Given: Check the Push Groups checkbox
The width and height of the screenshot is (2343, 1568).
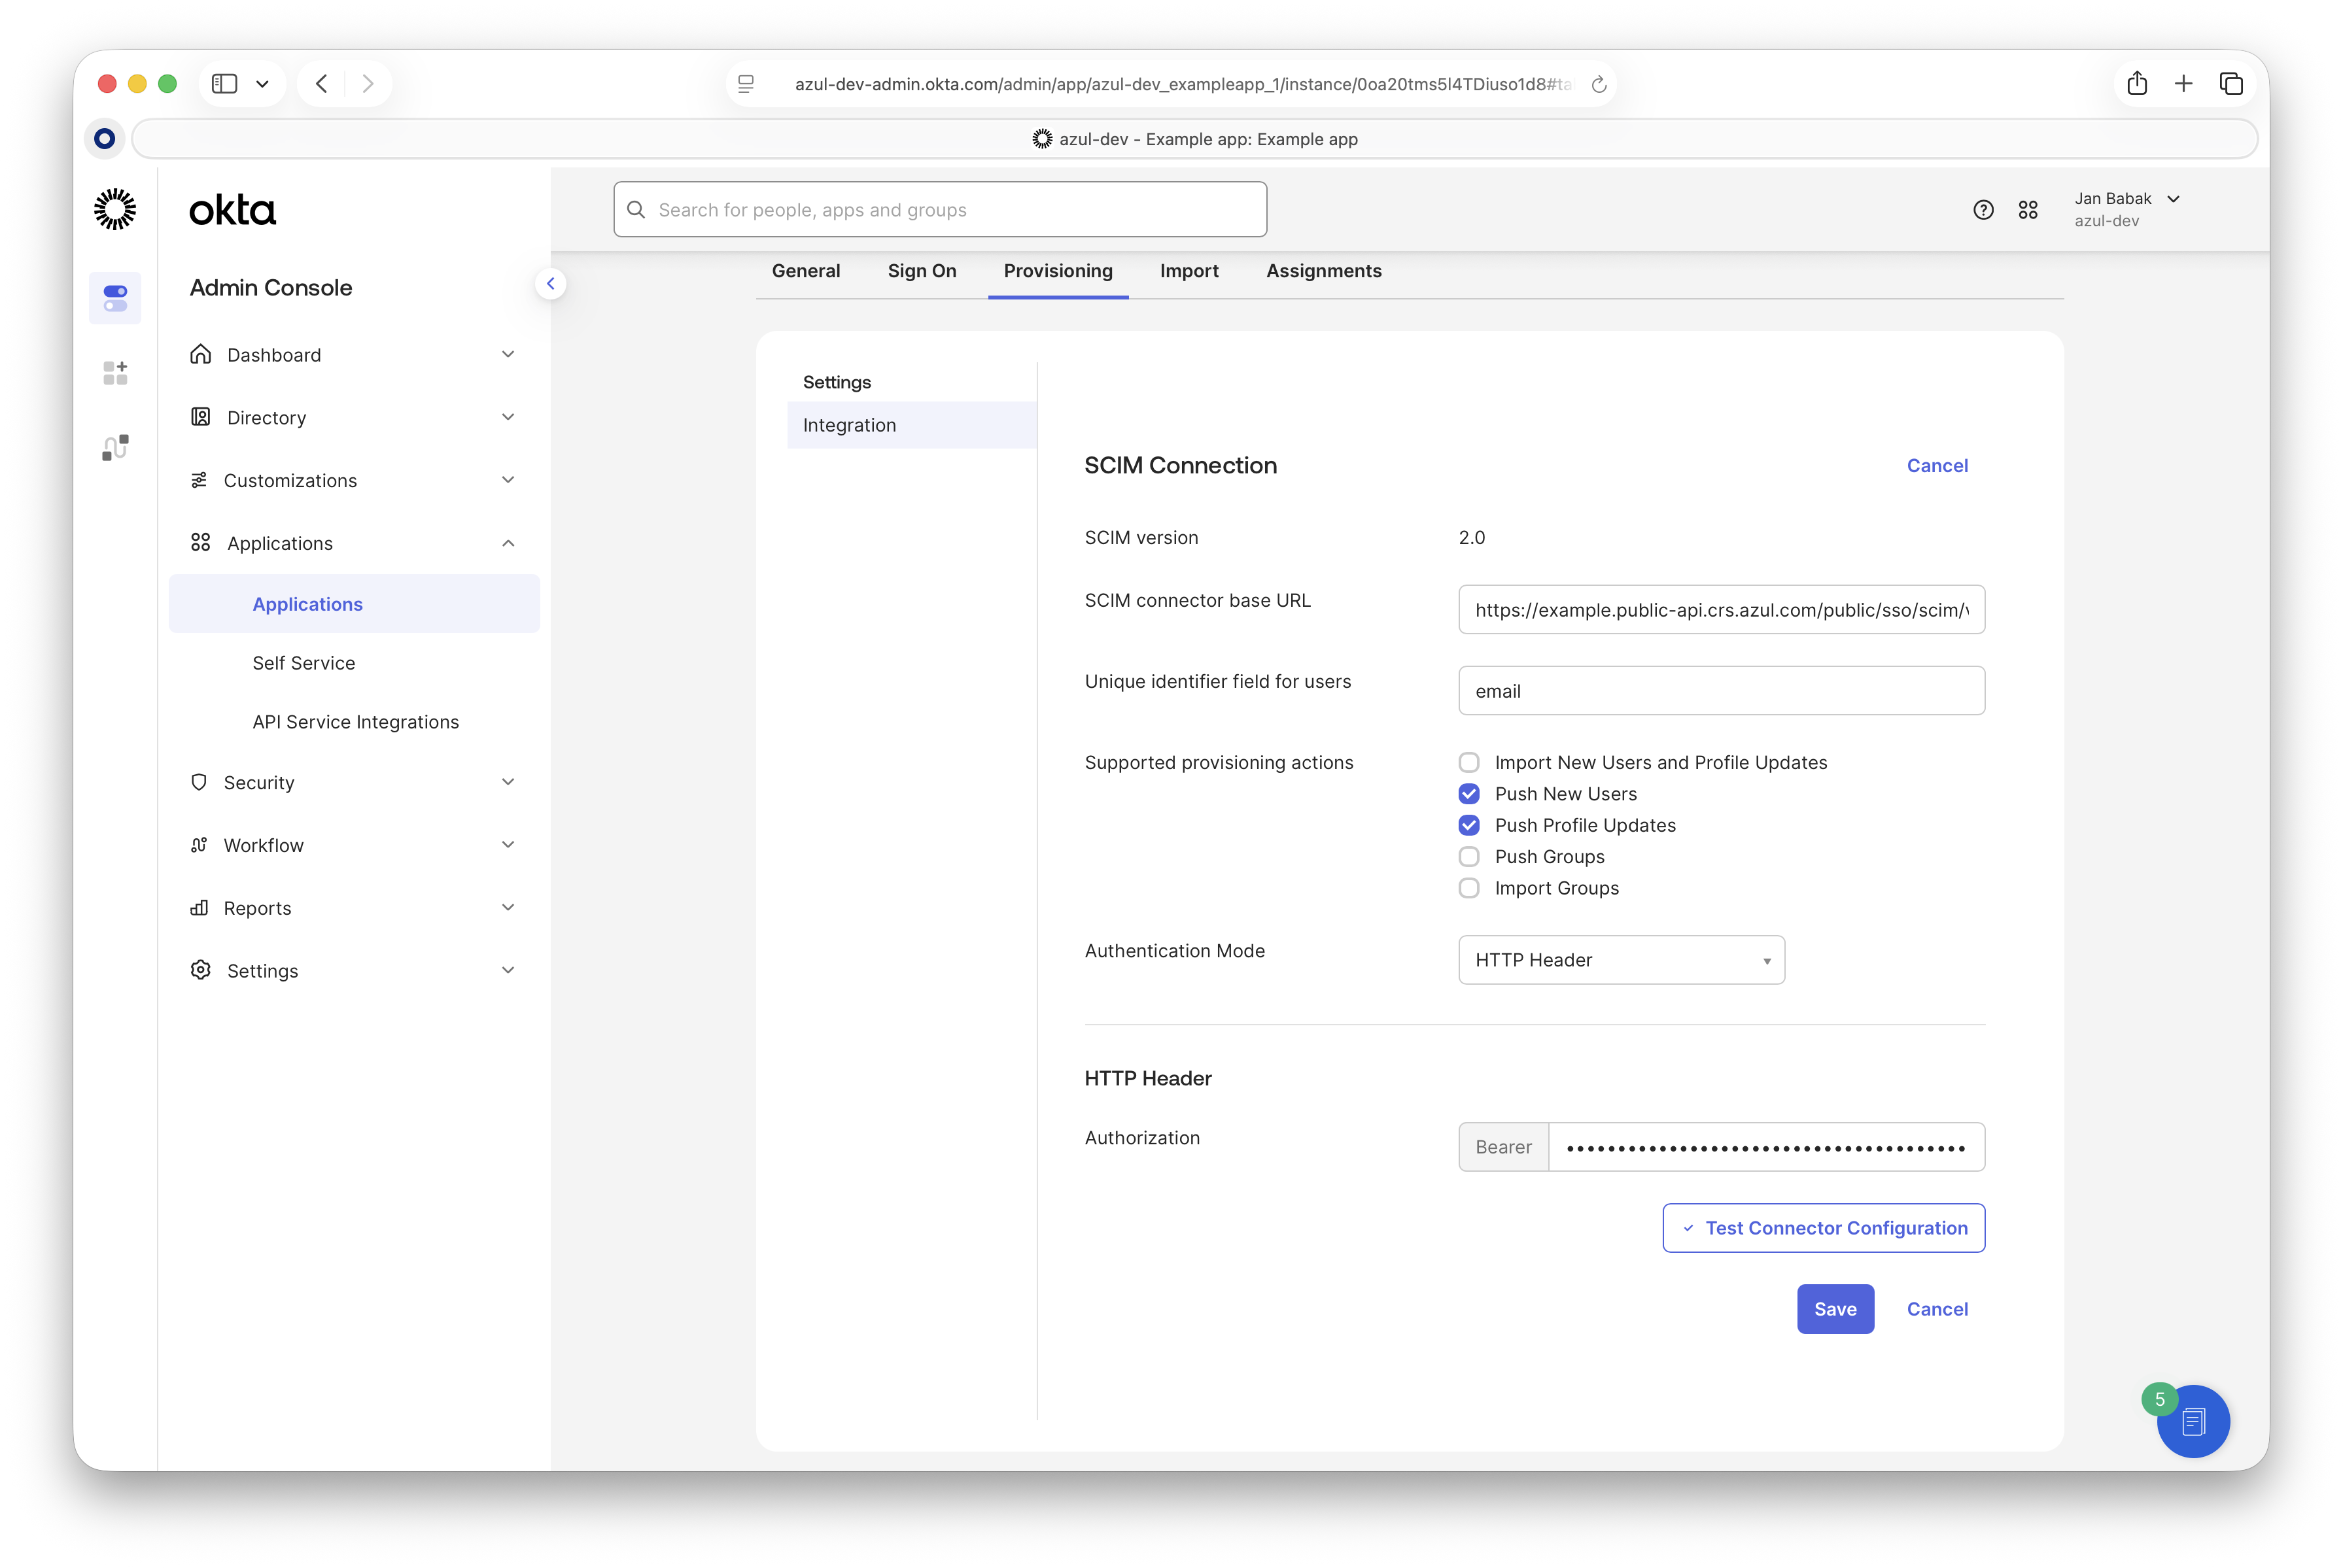Looking at the screenshot, I should coord(1468,857).
